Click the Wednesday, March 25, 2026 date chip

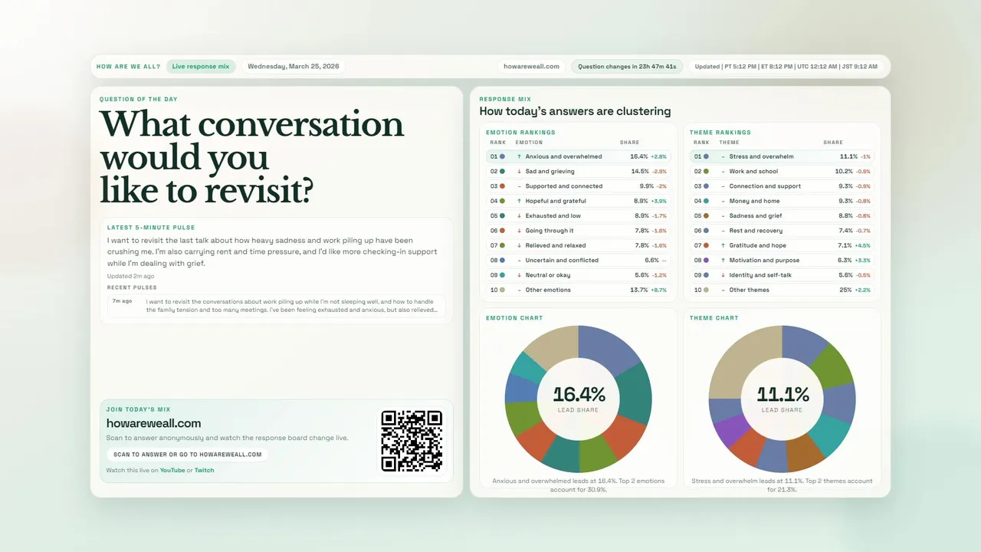coord(294,67)
